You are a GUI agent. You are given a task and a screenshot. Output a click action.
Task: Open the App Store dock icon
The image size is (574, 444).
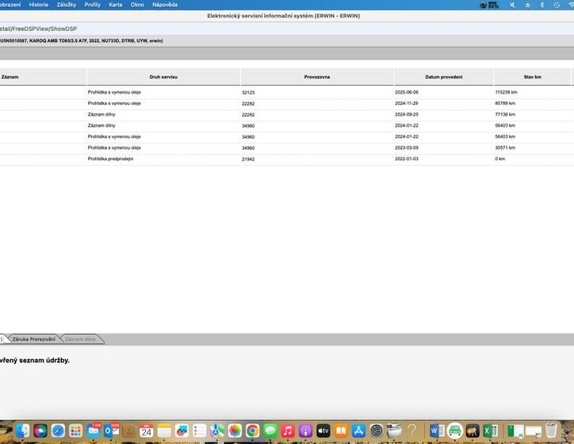(358, 431)
